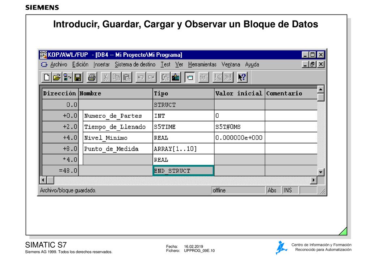Viewport: 370px width, 256px height.
Task: Click the Valor inicial column header
Action: (240, 94)
